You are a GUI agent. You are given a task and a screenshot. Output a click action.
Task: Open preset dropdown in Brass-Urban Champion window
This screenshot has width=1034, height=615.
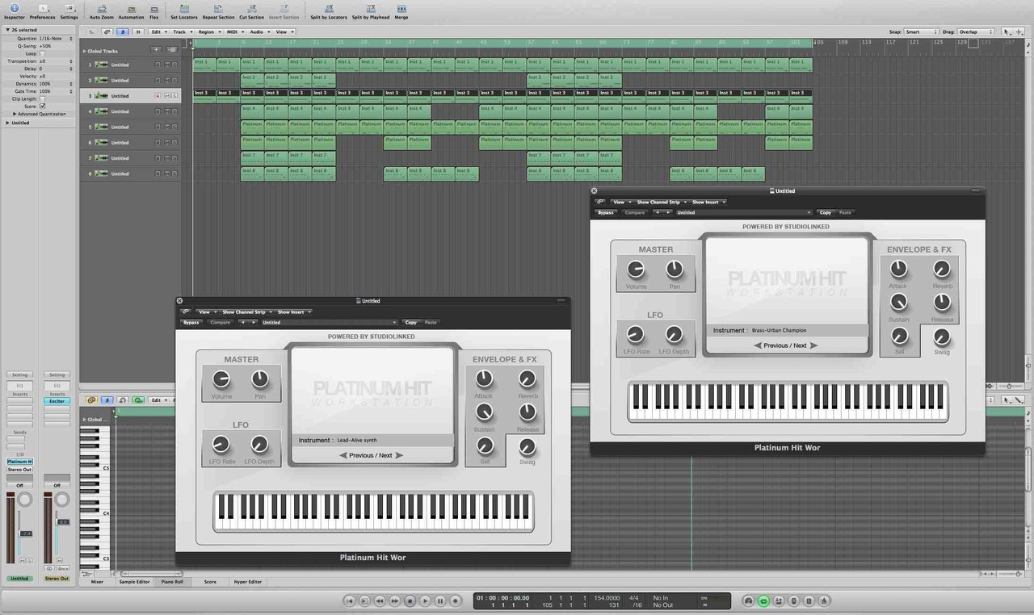coord(744,212)
